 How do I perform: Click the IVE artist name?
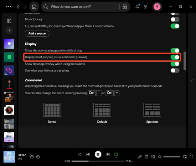point(20,159)
